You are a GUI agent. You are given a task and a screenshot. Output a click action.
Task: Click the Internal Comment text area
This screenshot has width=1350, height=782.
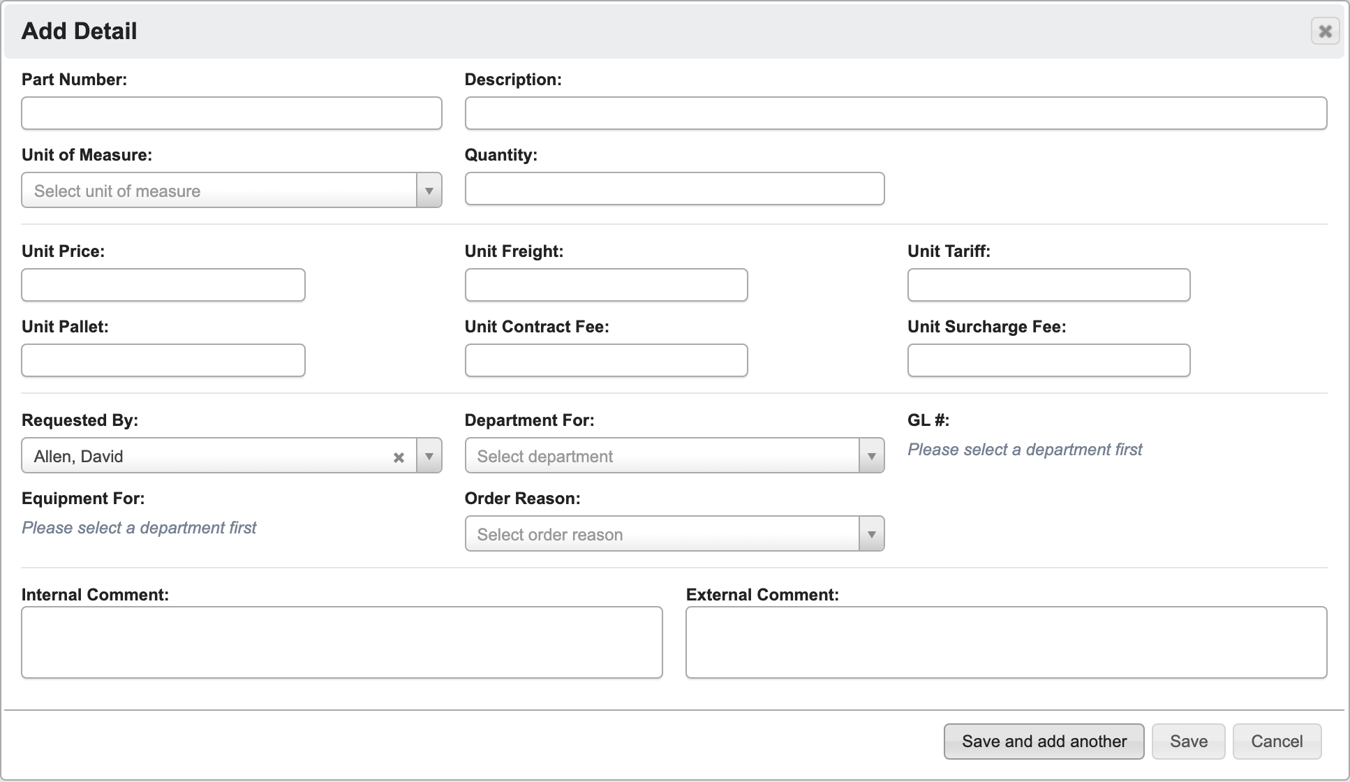coord(342,642)
